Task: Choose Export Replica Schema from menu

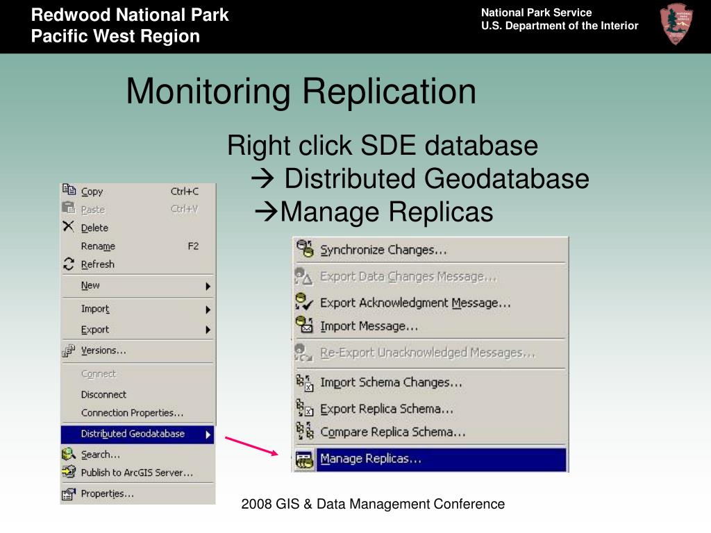Action: (x=386, y=409)
